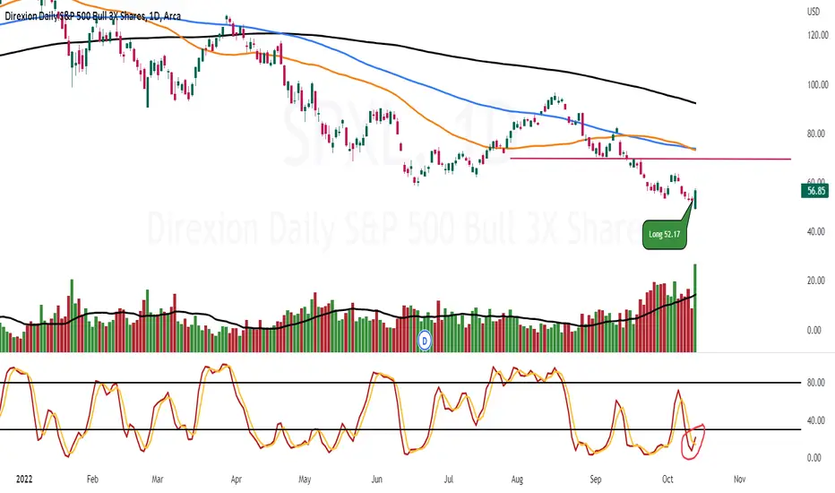Click the USD currency label on price axis
This screenshot has width=835, height=493.
coord(813,11)
